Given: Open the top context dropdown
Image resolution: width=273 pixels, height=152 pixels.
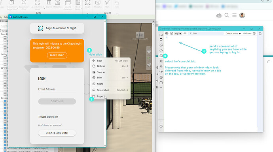Looking at the screenshot, I should pyautogui.click(x=178, y=34).
